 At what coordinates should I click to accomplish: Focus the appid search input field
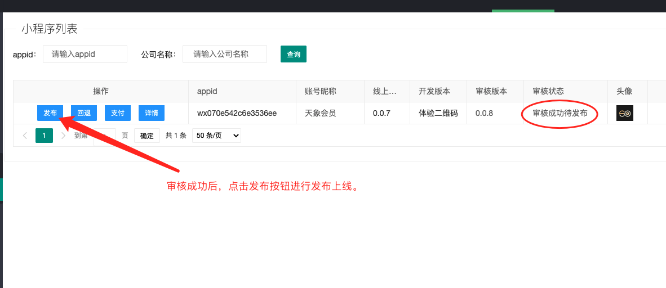(85, 54)
